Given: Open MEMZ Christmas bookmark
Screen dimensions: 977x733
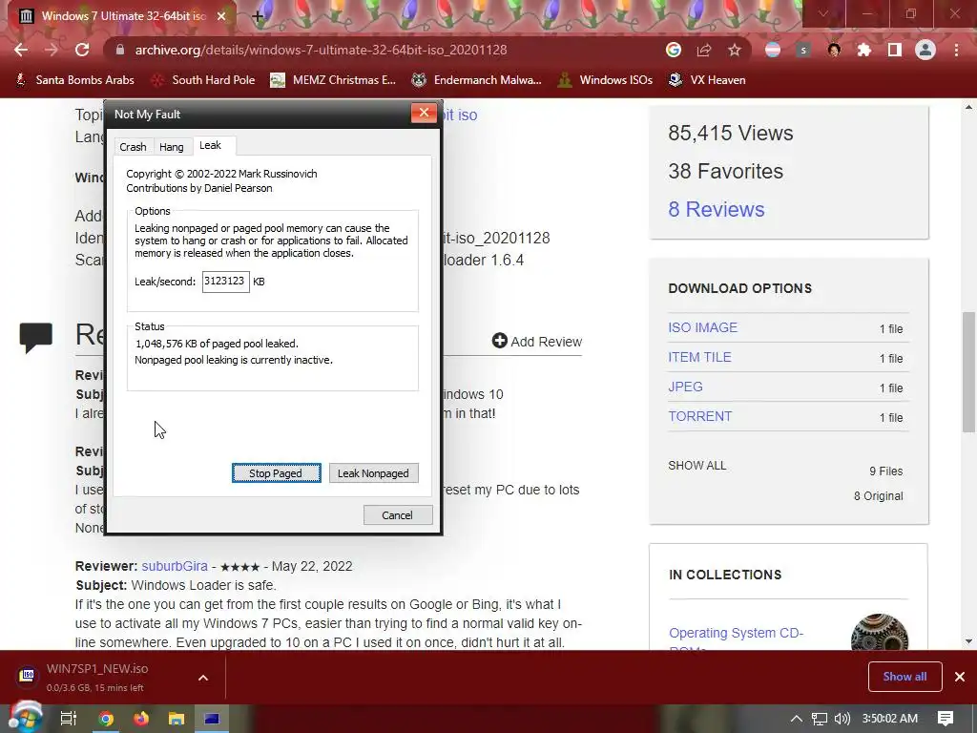Looking at the screenshot, I should [333, 80].
